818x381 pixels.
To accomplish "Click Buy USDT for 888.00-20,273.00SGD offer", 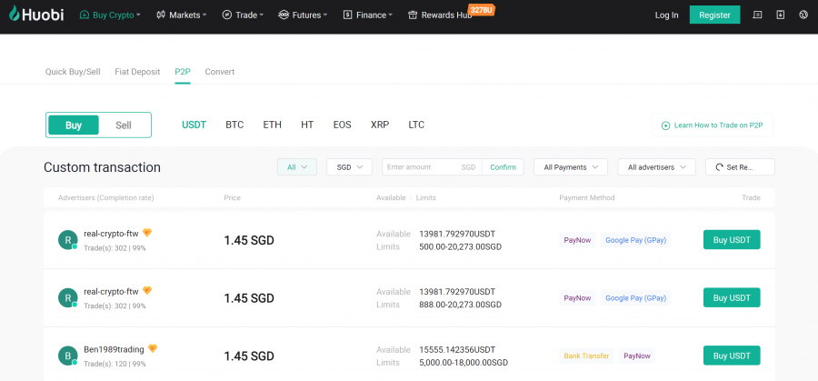I will click(x=732, y=298).
